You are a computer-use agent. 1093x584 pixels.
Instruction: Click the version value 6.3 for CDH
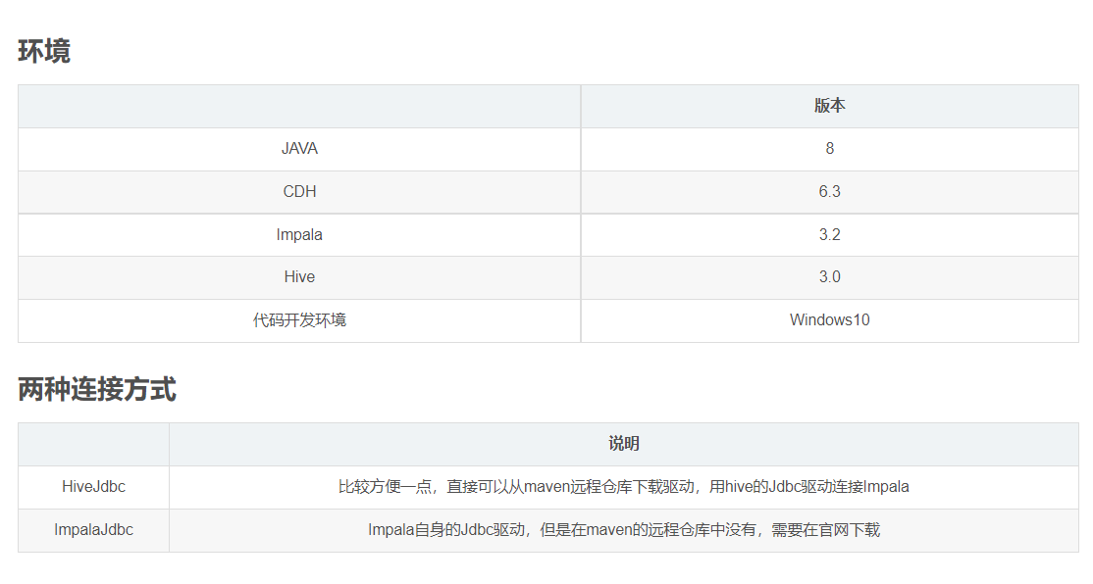(829, 191)
